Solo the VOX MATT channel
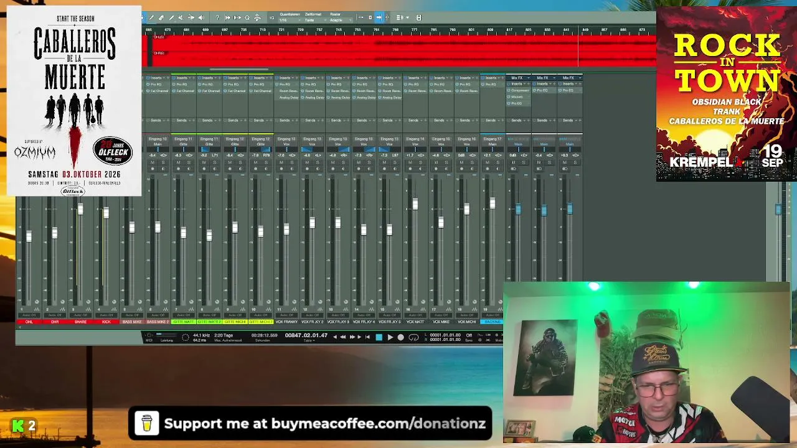Image resolution: width=797 pixels, height=448 pixels. click(x=420, y=162)
